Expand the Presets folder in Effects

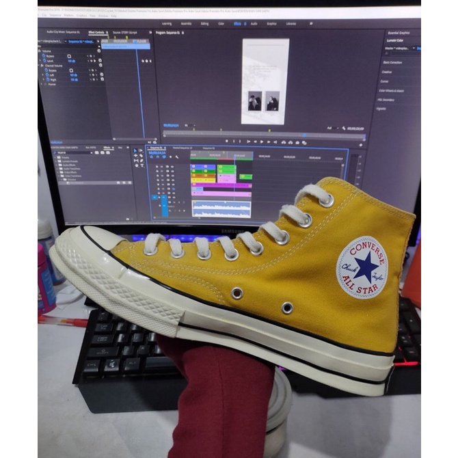pos(55,157)
